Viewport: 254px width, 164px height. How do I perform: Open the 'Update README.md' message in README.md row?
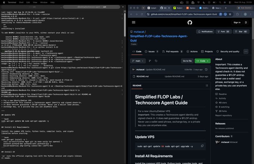tap(174, 76)
